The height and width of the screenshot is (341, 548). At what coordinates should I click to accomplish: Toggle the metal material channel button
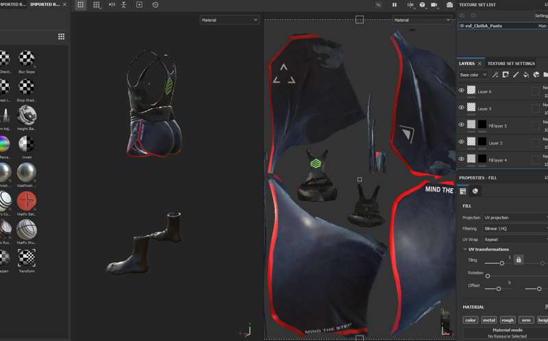point(488,320)
